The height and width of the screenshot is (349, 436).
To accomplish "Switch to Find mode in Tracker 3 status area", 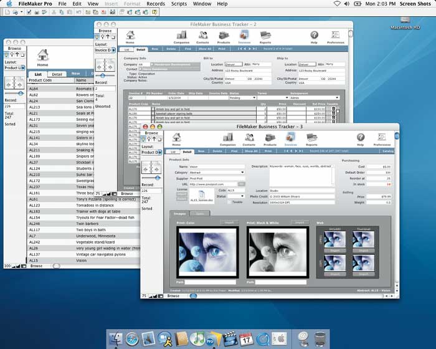I will [149, 139].
